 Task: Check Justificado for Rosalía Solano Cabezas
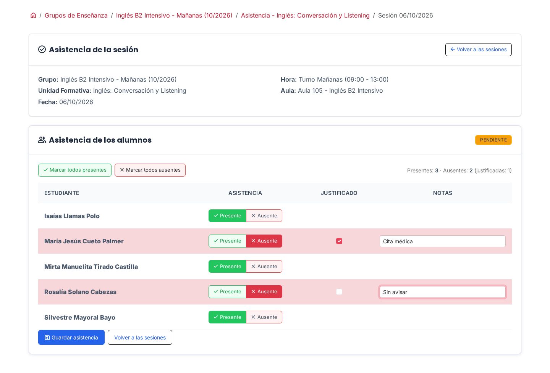tap(339, 292)
